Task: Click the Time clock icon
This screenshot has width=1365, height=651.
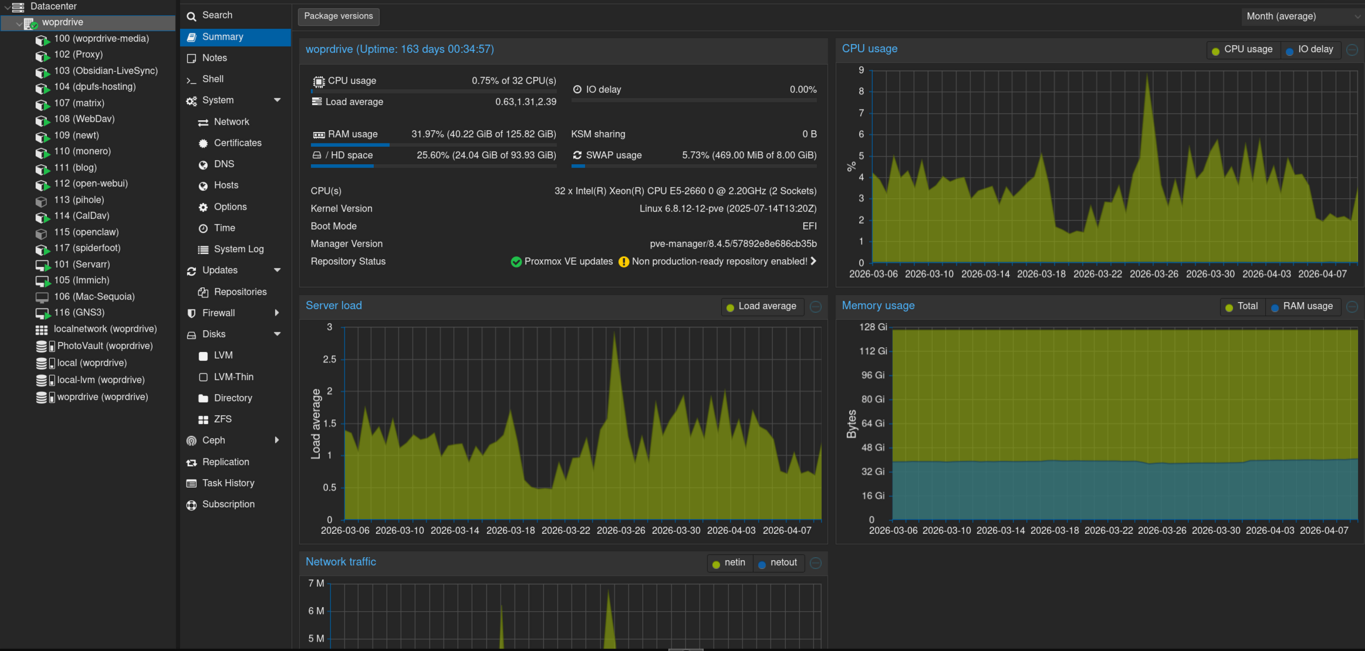Action: 203,228
